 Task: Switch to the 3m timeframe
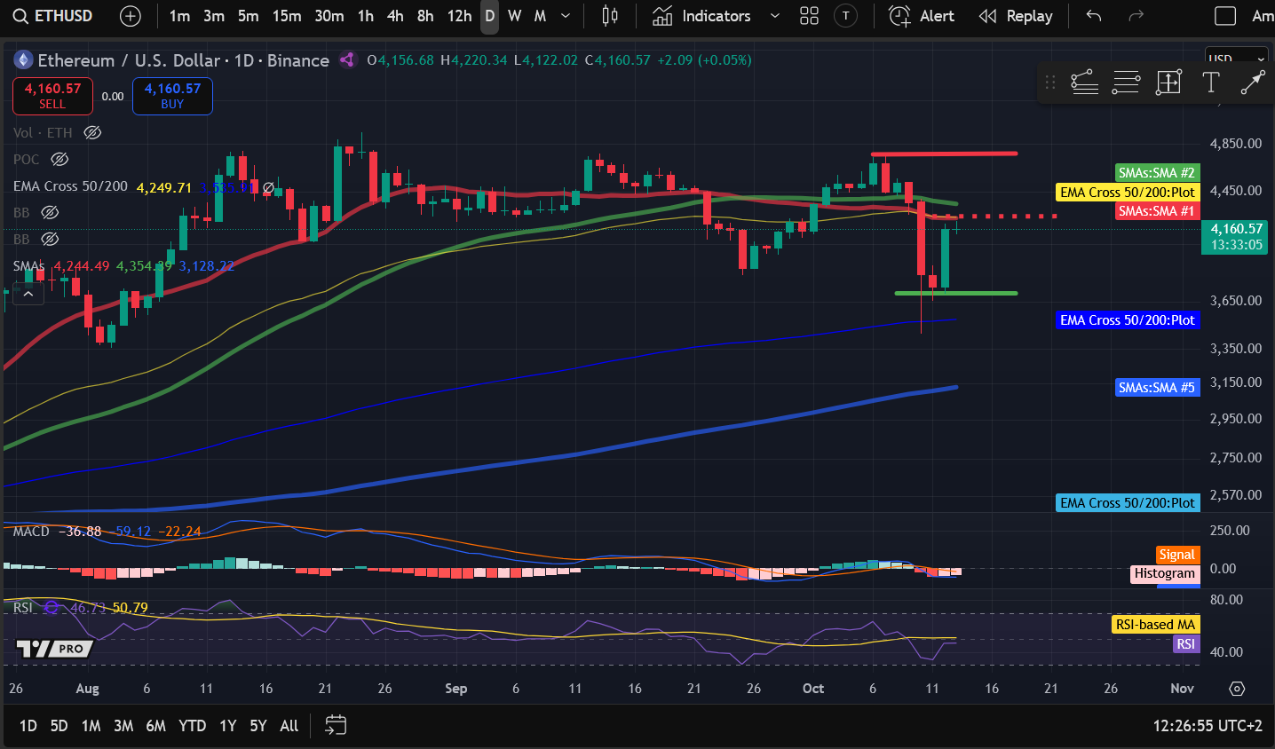click(x=214, y=16)
